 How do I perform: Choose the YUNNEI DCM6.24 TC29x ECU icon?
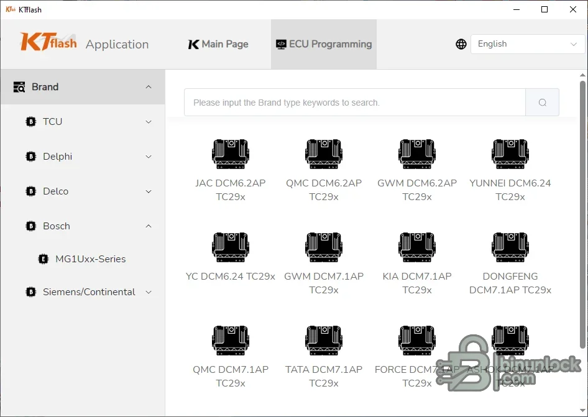510,154
